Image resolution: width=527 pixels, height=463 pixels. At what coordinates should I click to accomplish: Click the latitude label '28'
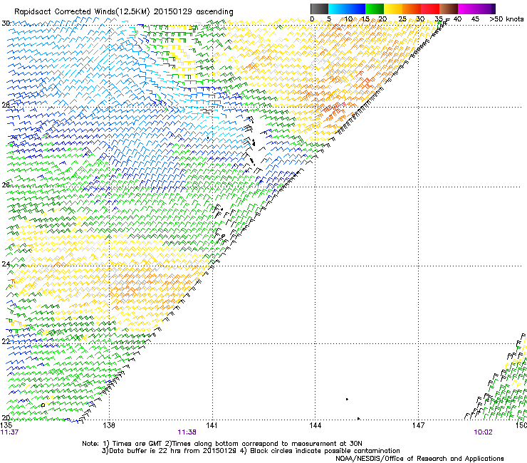[6, 105]
